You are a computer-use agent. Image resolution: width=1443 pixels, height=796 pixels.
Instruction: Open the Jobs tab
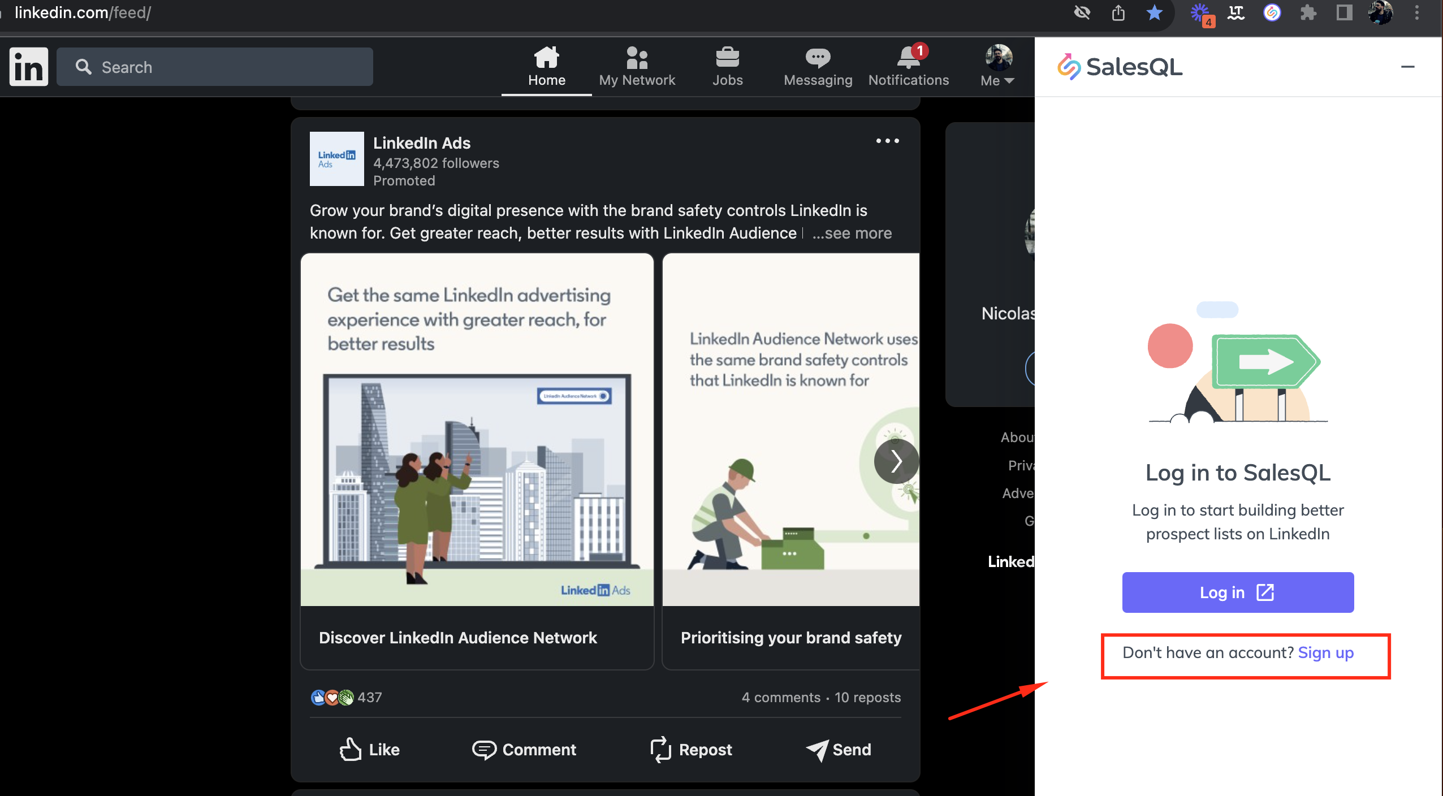(x=727, y=67)
